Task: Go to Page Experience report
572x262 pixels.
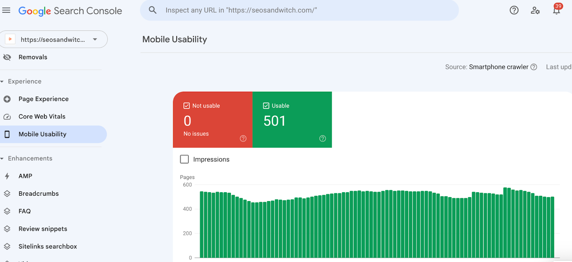Action: point(43,99)
